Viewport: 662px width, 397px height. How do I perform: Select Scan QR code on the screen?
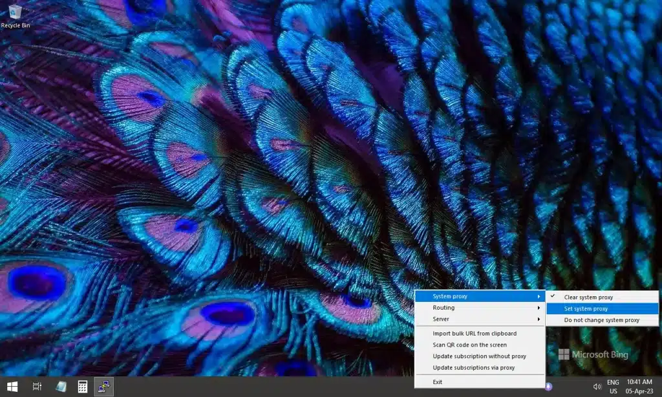click(480, 345)
